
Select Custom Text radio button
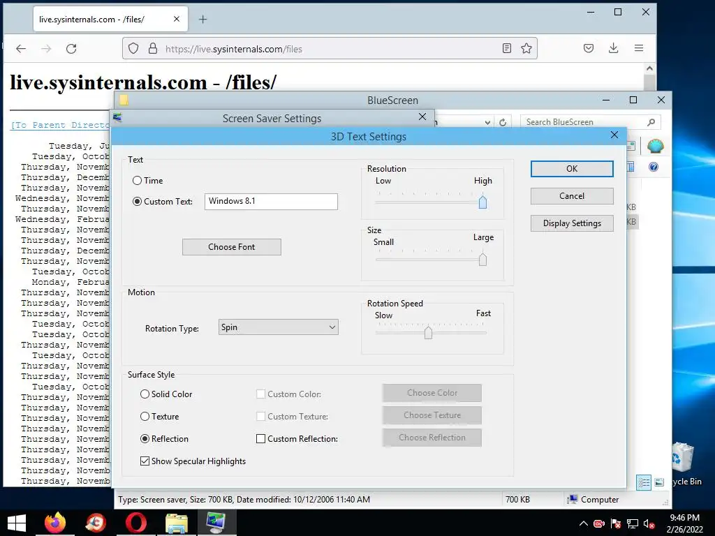click(x=137, y=202)
